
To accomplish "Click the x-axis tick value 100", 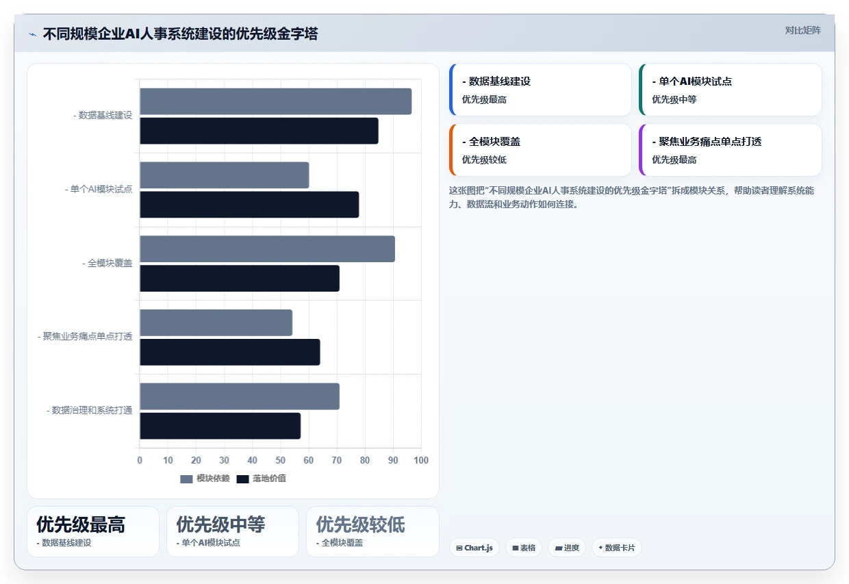I will tap(421, 460).
